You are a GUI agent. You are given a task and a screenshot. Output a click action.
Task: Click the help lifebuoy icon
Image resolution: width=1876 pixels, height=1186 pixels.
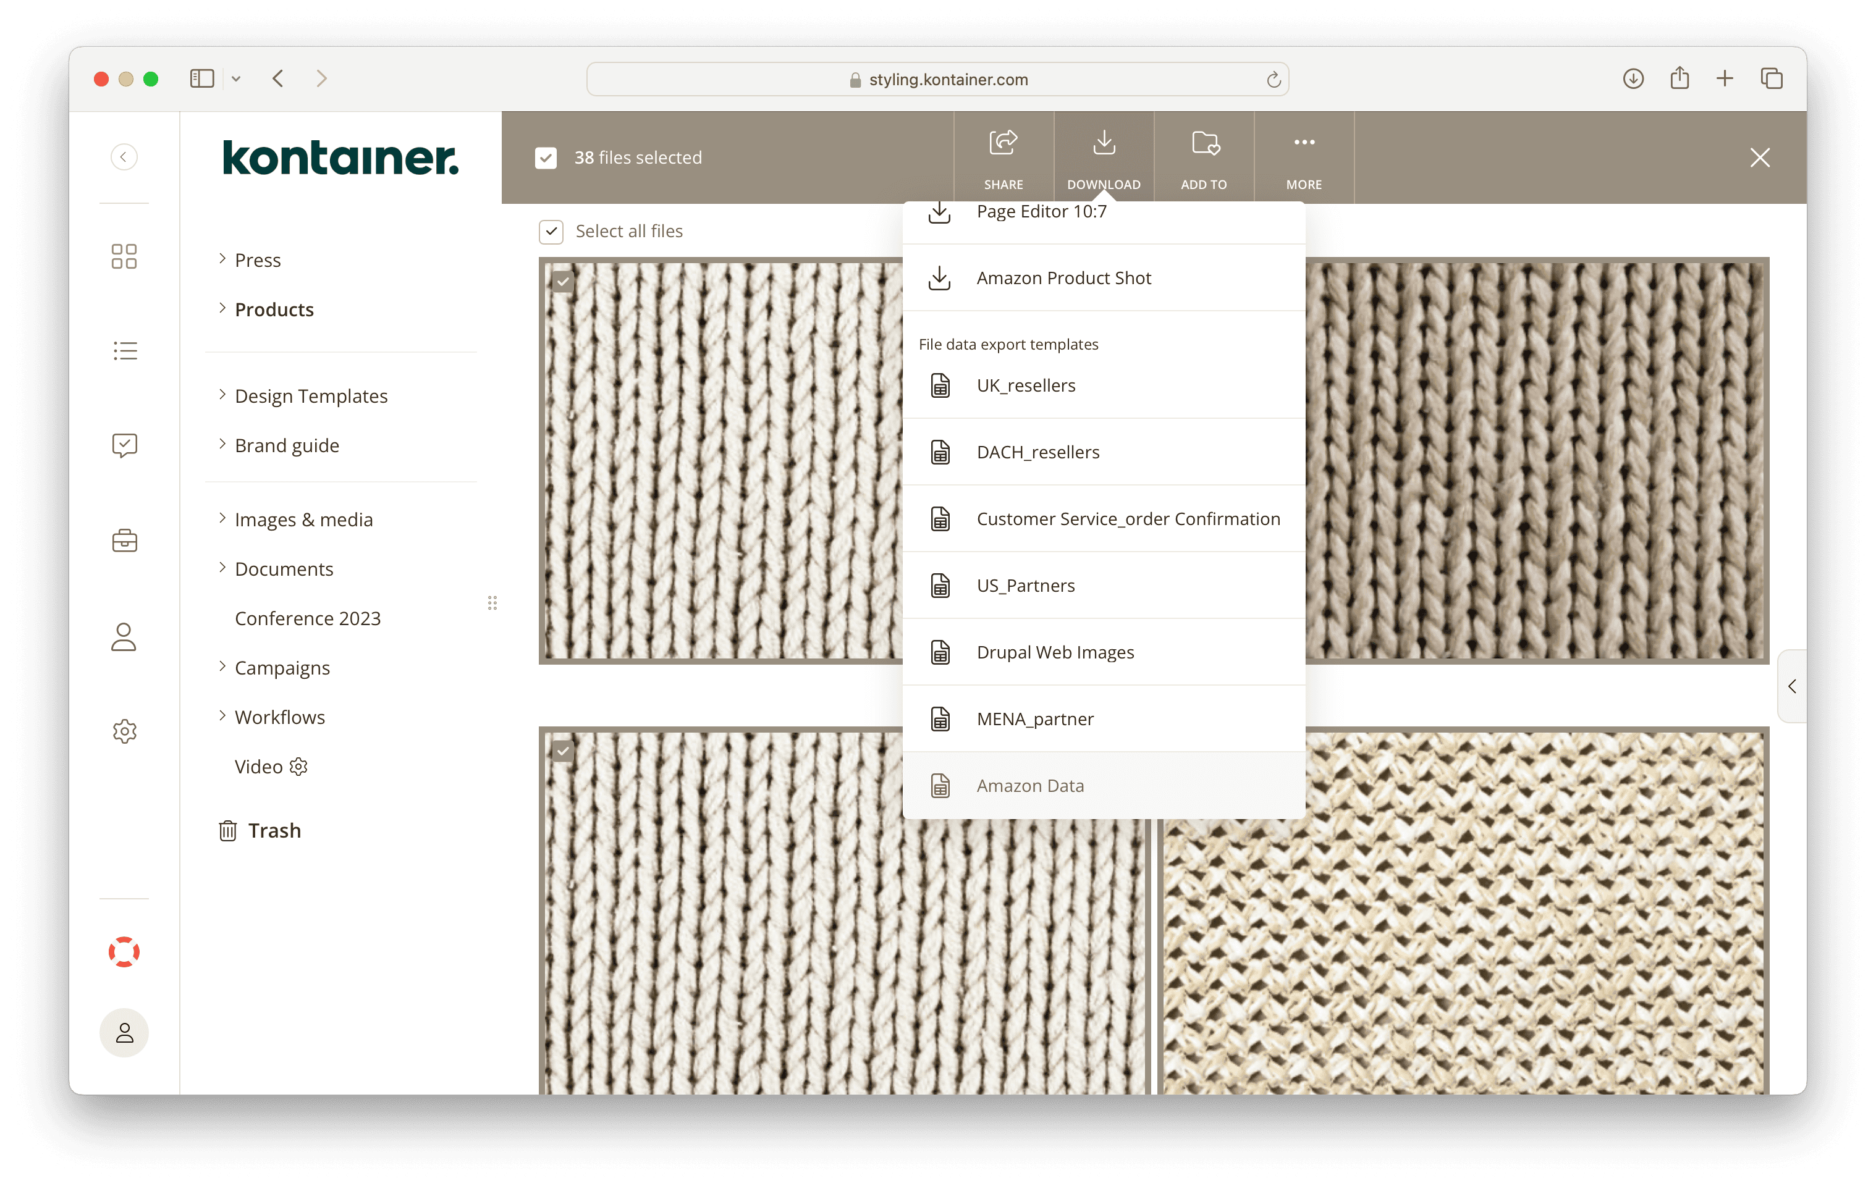click(x=124, y=951)
